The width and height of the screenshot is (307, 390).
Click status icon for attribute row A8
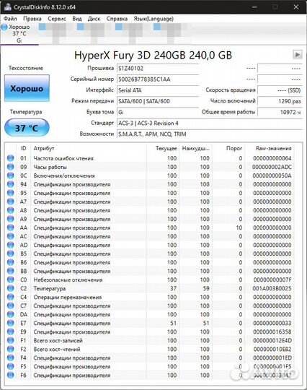point(10,210)
